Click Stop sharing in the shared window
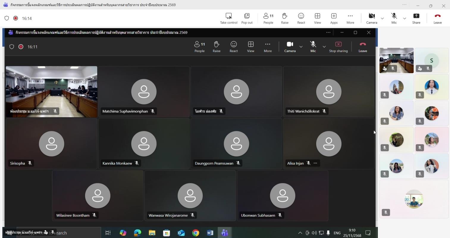Image resolution: width=450 pixels, height=238 pixels. click(x=338, y=47)
